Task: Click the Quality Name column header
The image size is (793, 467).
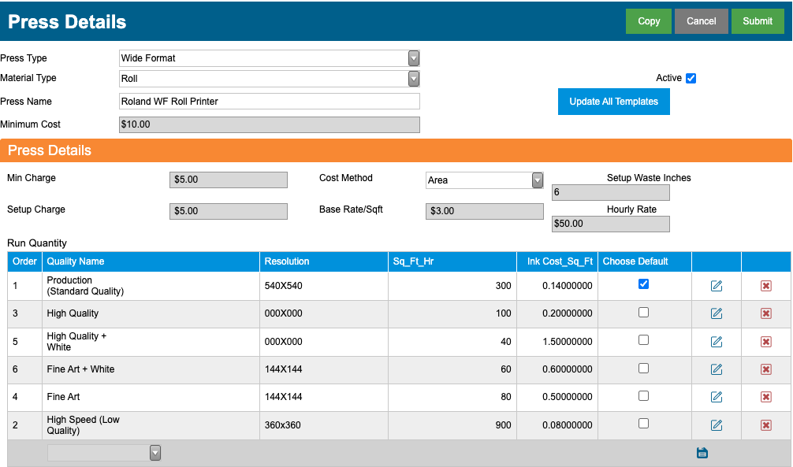Action: 76,261
